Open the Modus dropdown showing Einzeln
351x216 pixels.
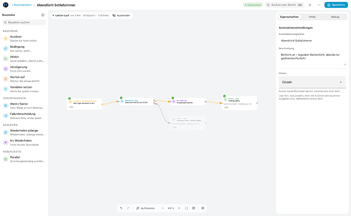click(x=312, y=82)
